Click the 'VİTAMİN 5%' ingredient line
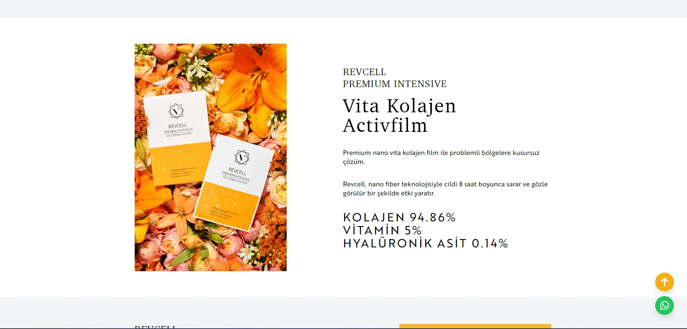 pyautogui.click(x=382, y=230)
